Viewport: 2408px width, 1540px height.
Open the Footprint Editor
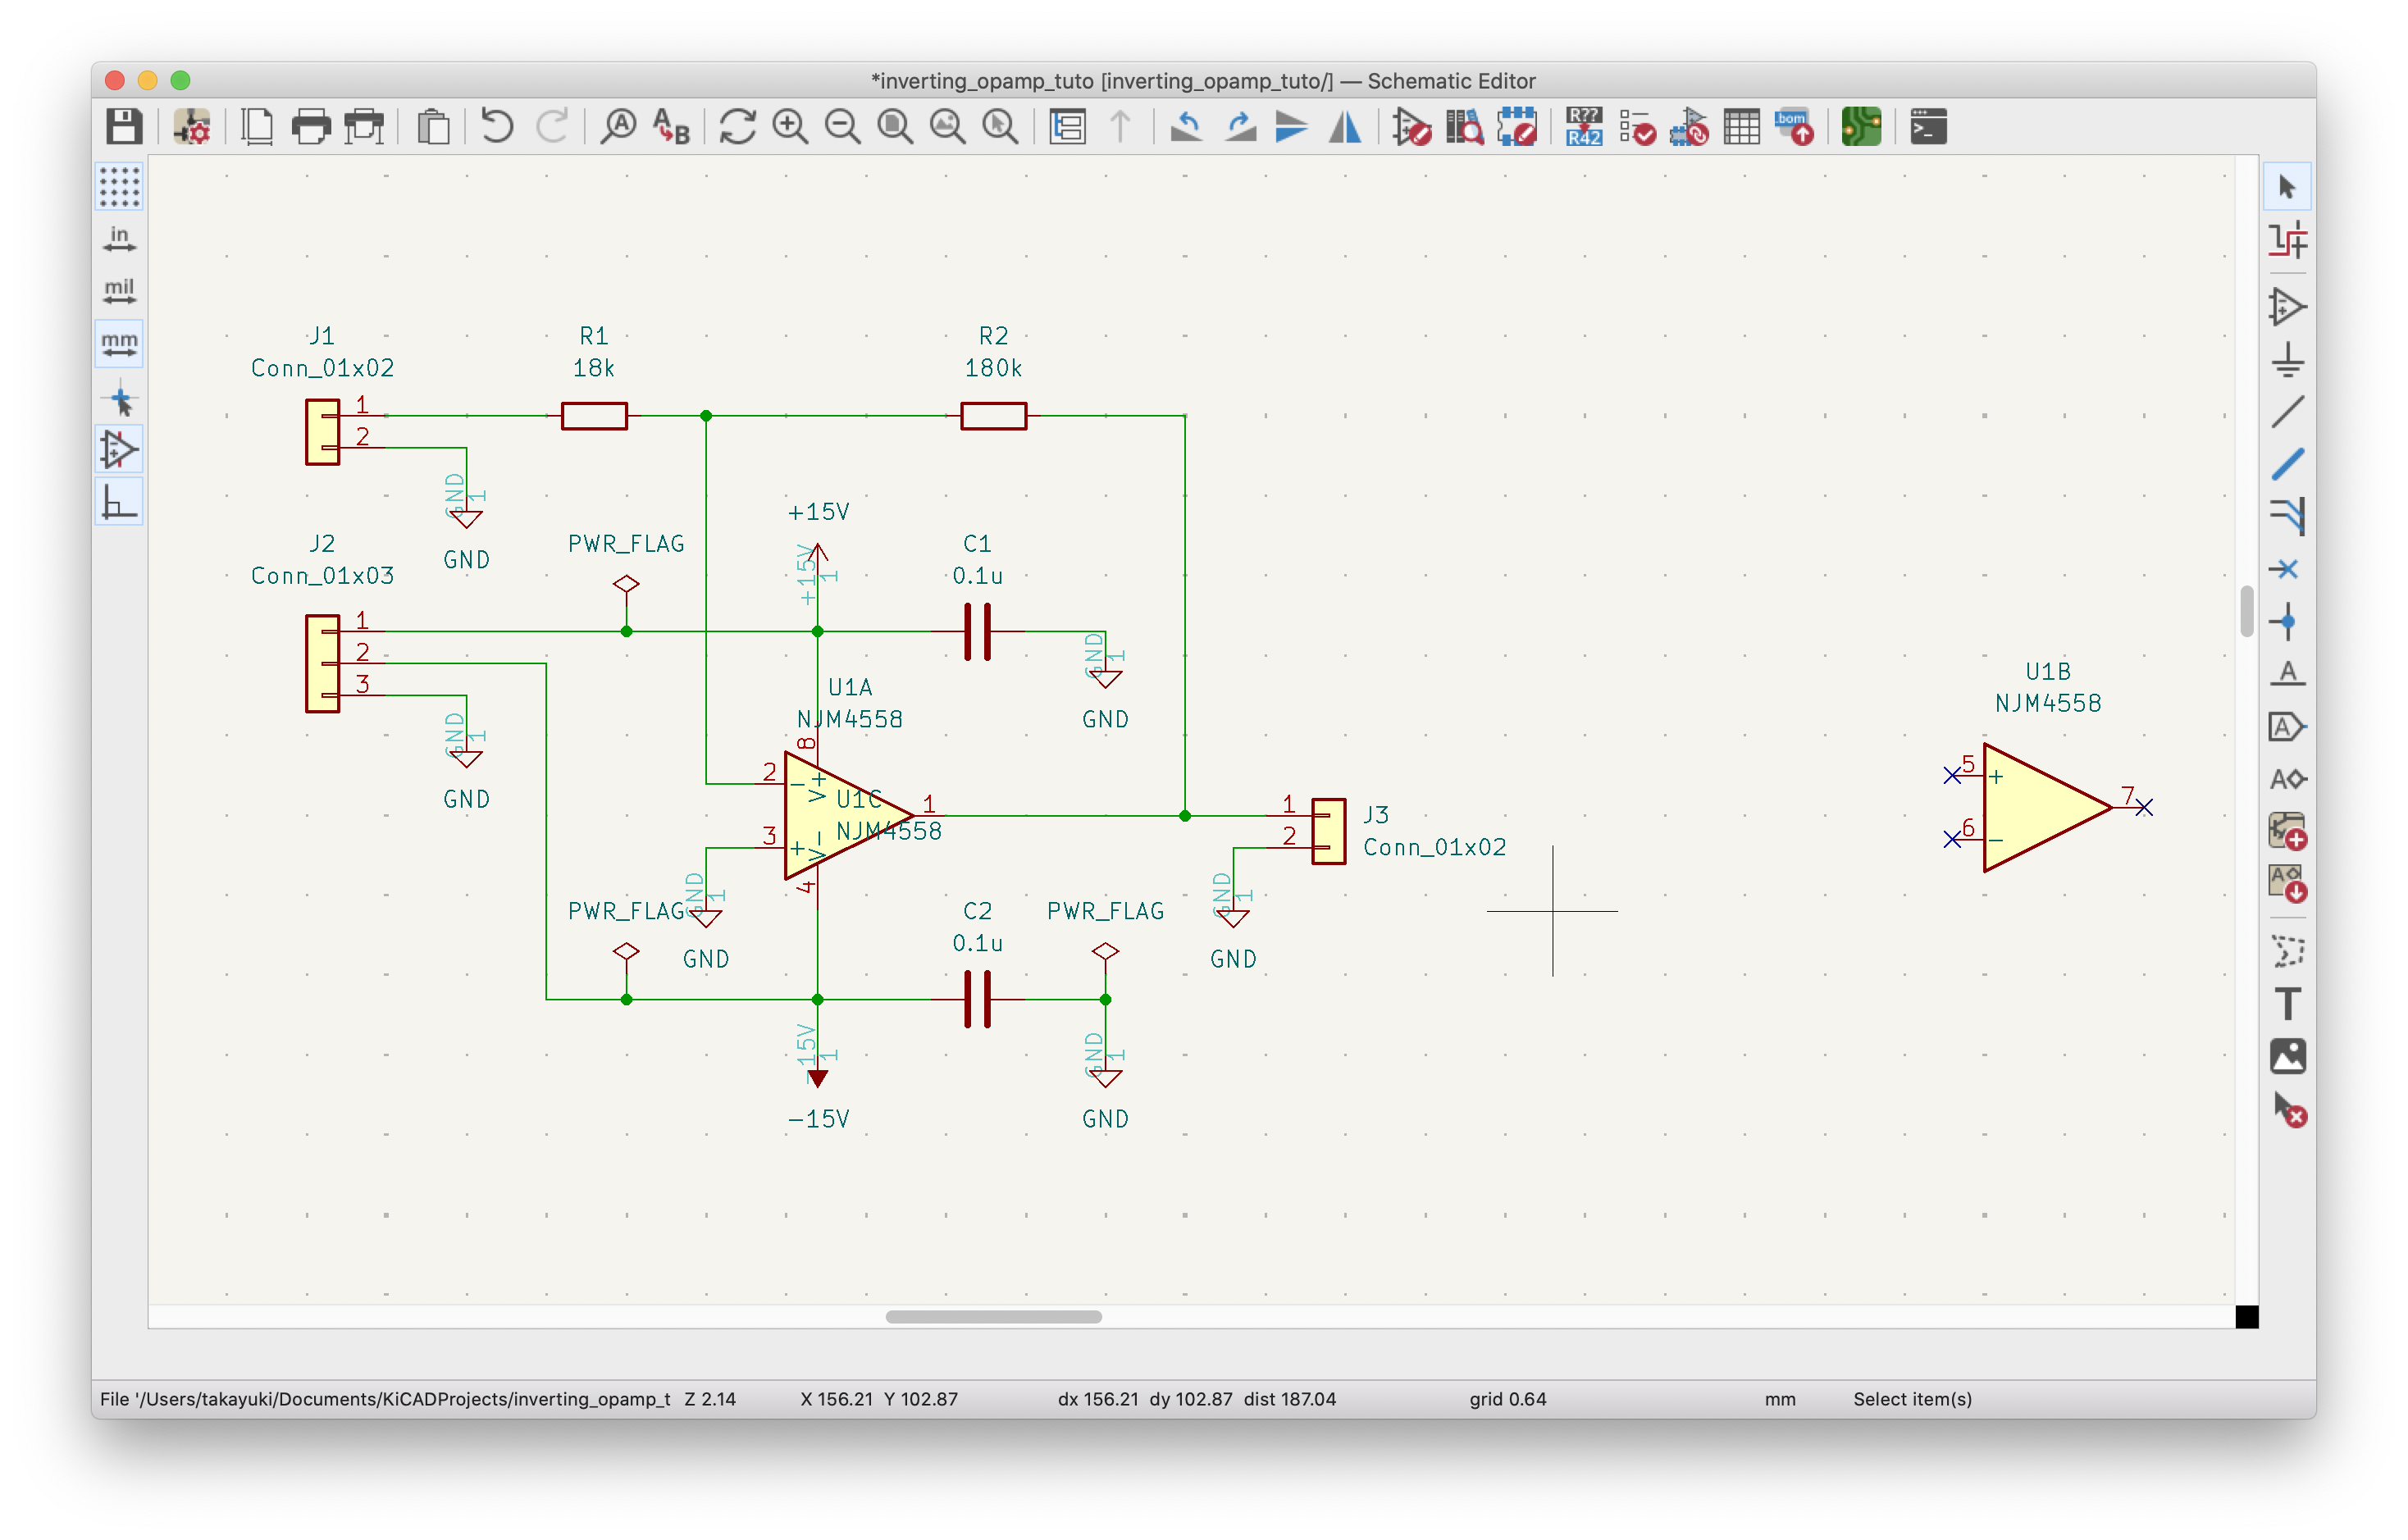[x=1517, y=127]
